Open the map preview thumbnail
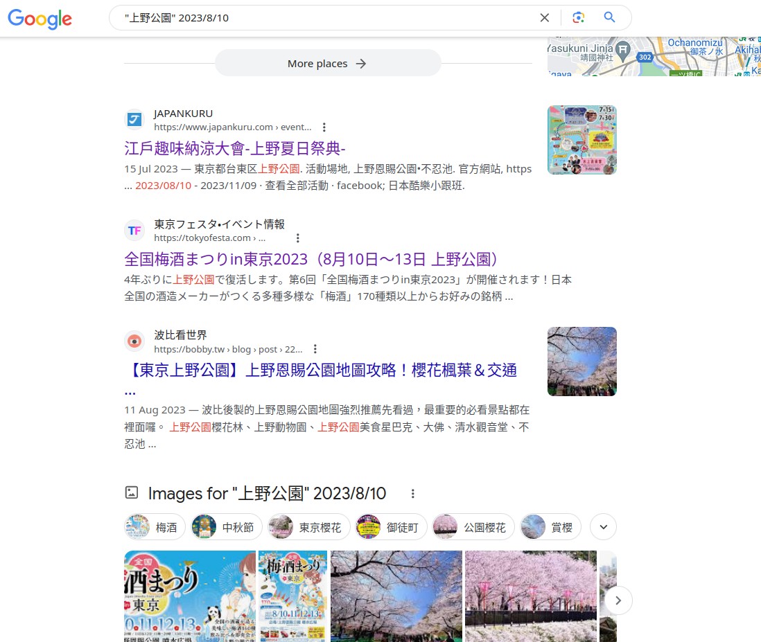 click(x=654, y=56)
